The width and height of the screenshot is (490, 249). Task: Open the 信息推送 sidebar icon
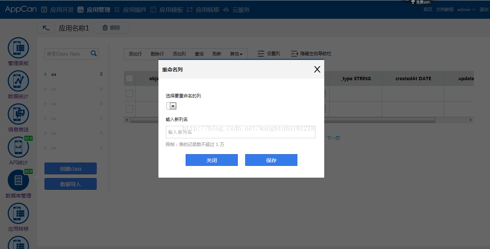coord(18,114)
